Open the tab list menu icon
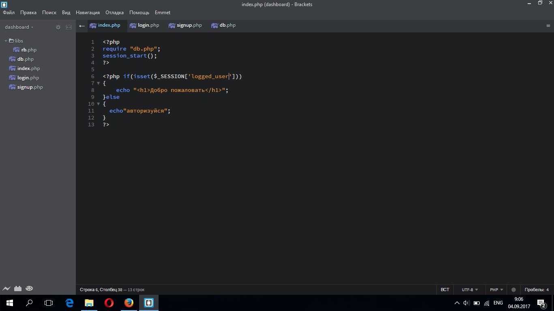This screenshot has width=554, height=311. [x=548, y=26]
